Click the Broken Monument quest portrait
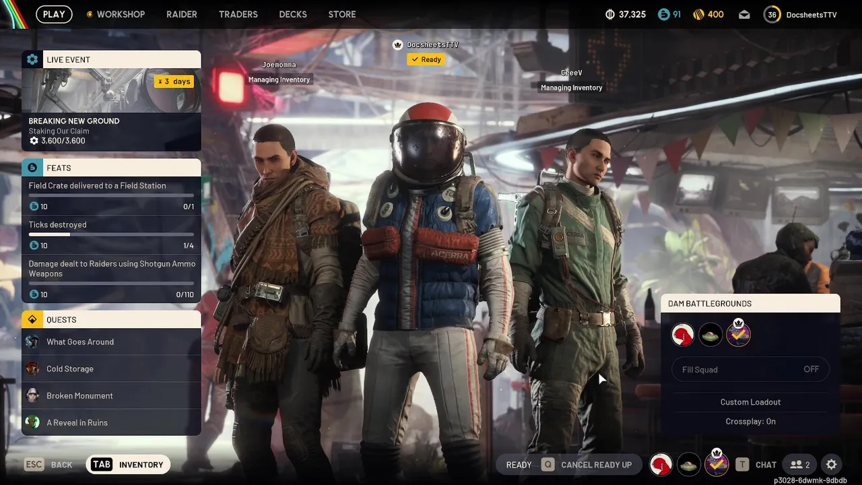Image resolution: width=862 pixels, height=485 pixels. (32, 395)
